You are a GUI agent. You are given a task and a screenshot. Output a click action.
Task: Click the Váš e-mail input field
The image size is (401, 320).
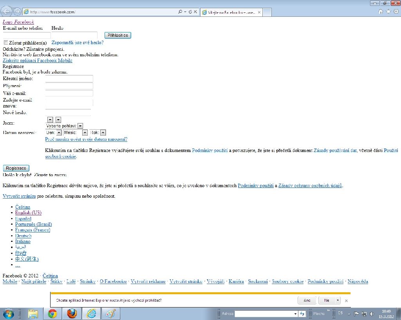pyautogui.click(x=69, y=93)
